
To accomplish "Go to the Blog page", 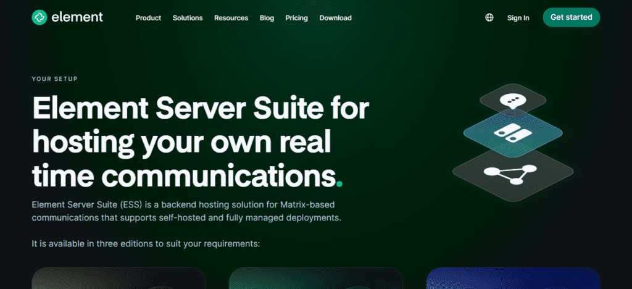I will tap(267, 18).
